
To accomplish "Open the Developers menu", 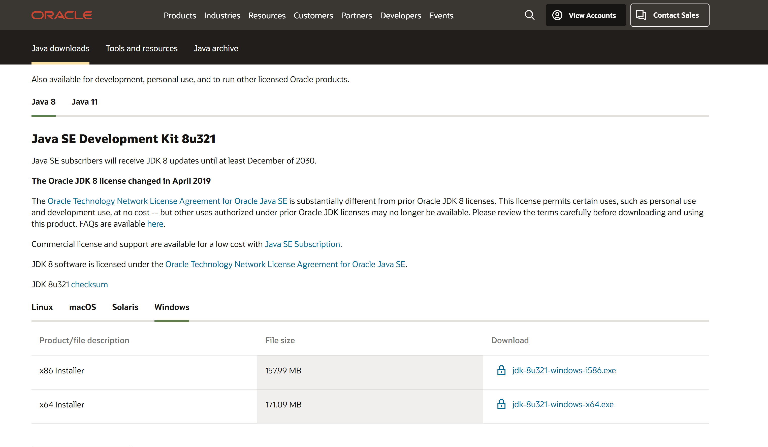I will [x=400, y=16].
